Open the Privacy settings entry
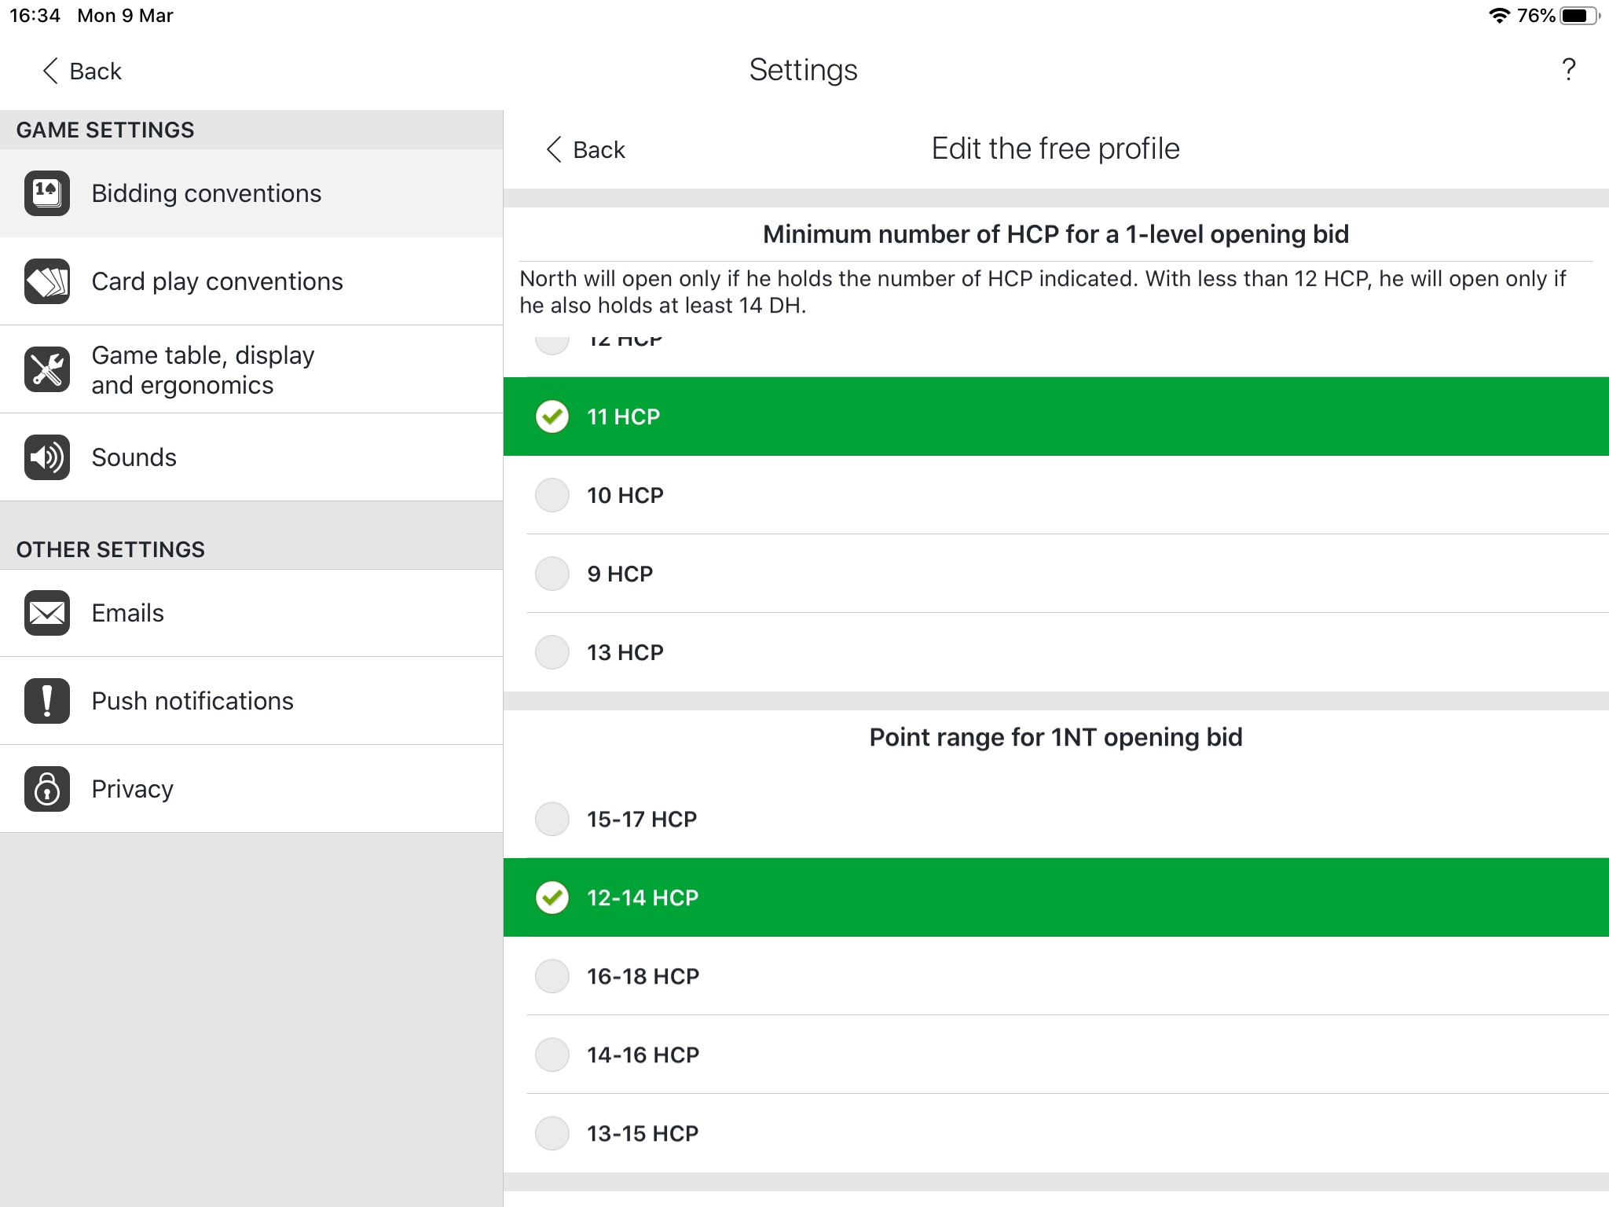 coord(132,789)
